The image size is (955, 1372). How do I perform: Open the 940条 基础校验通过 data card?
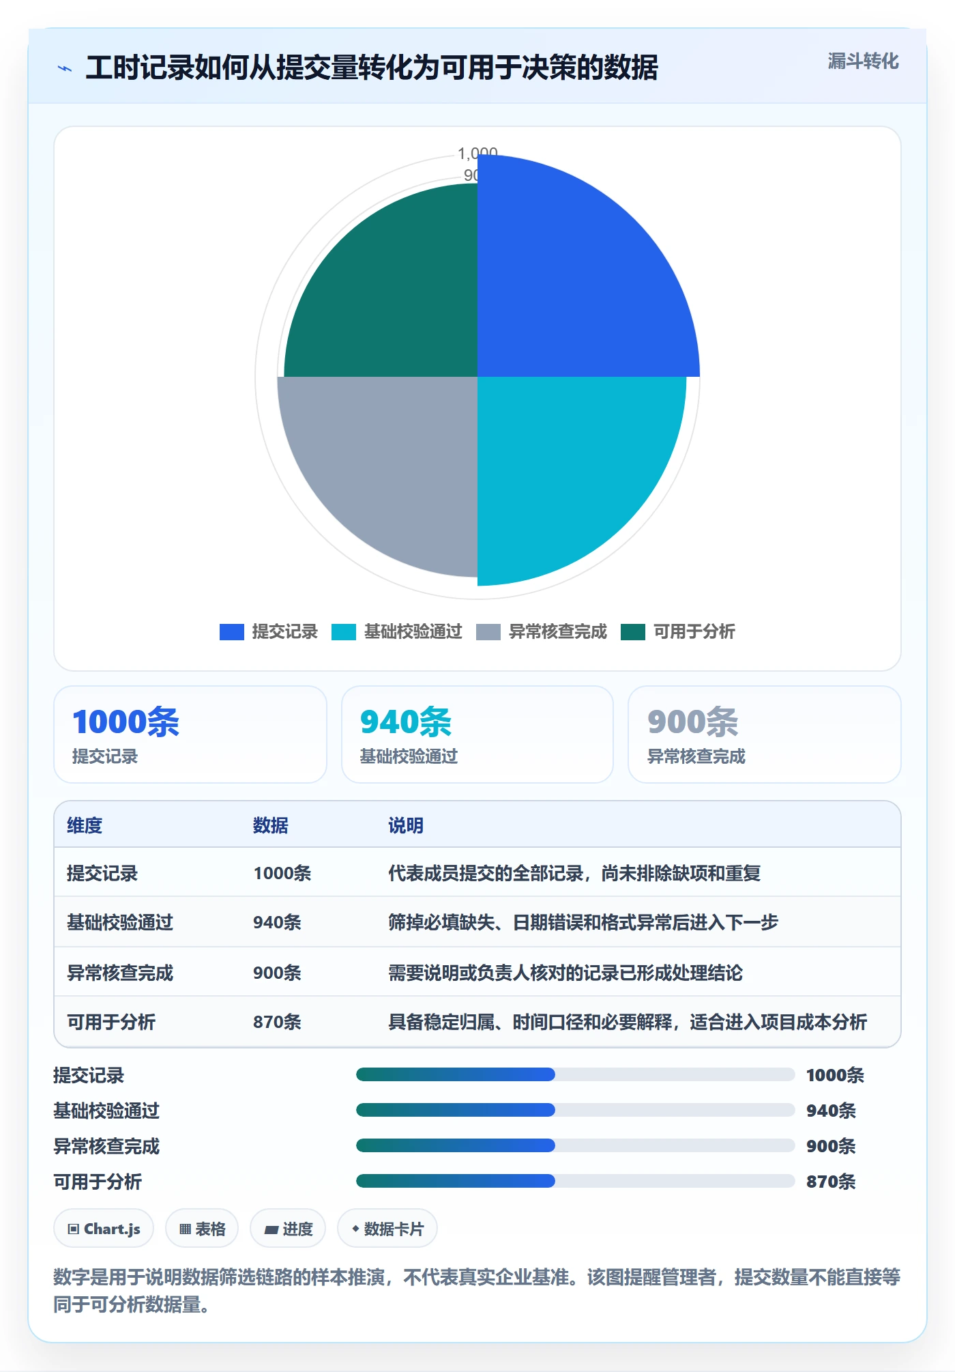(x=477, y=734)
